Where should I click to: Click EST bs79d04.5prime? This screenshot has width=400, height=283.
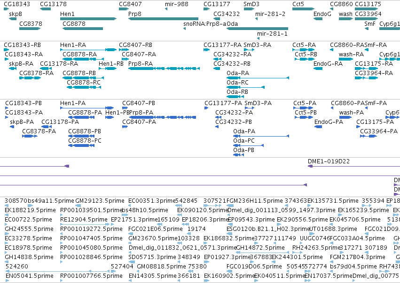(x=353, y=267)
